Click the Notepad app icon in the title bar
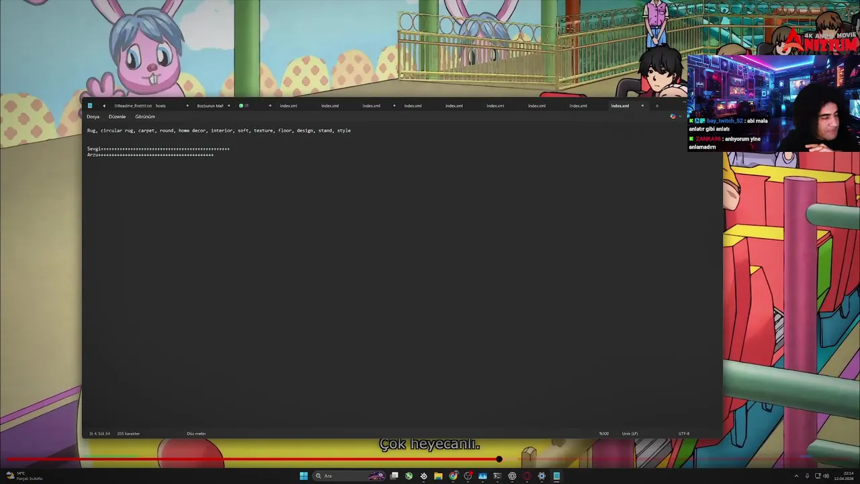This screenshot has height=484, width=860. 89,106
